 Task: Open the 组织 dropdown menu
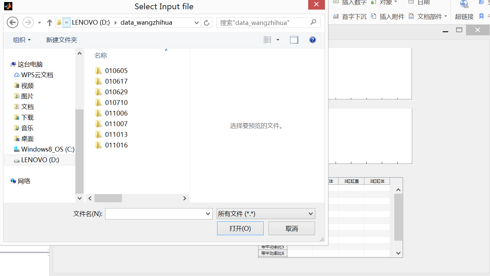(x=22, y=40)
